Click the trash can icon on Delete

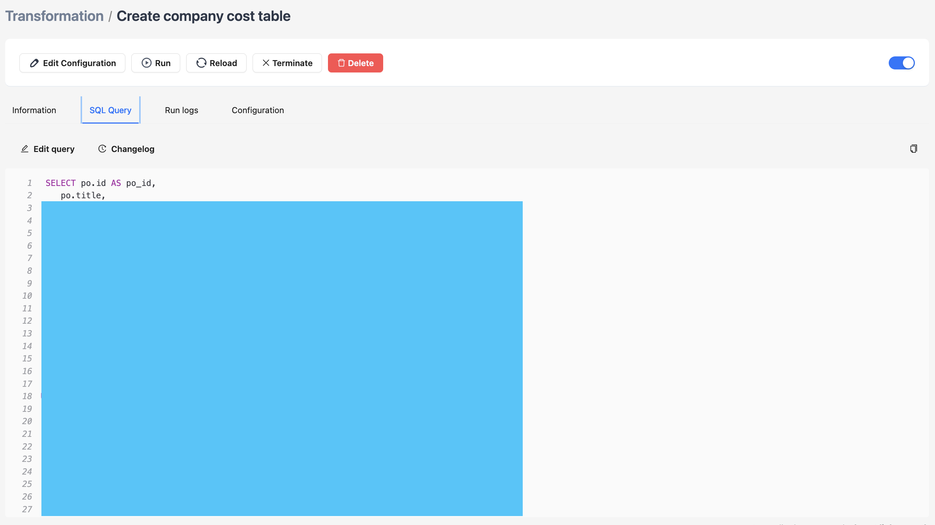341,63
